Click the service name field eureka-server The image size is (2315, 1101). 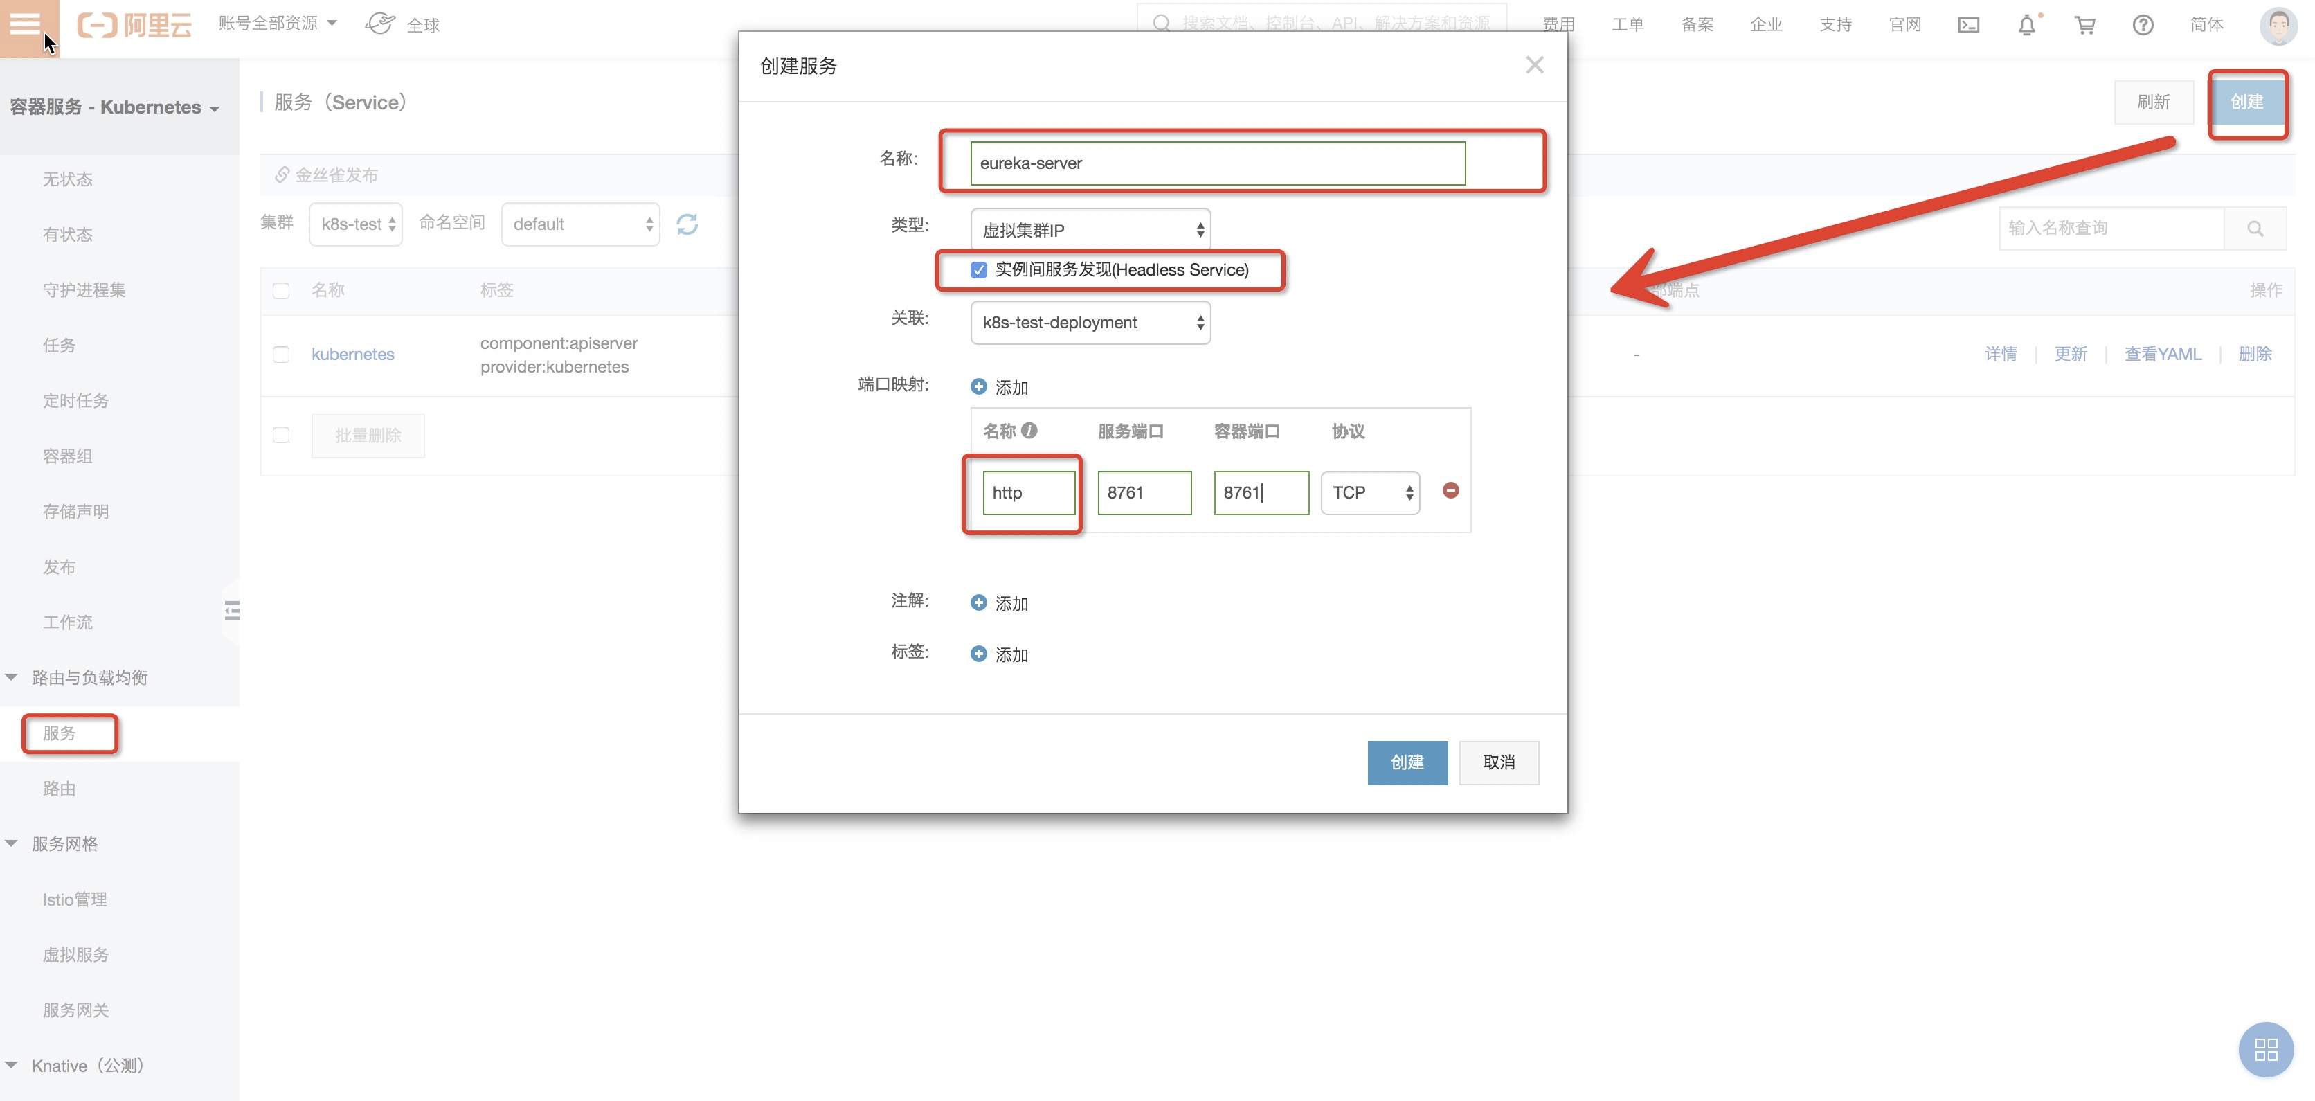1218,163
